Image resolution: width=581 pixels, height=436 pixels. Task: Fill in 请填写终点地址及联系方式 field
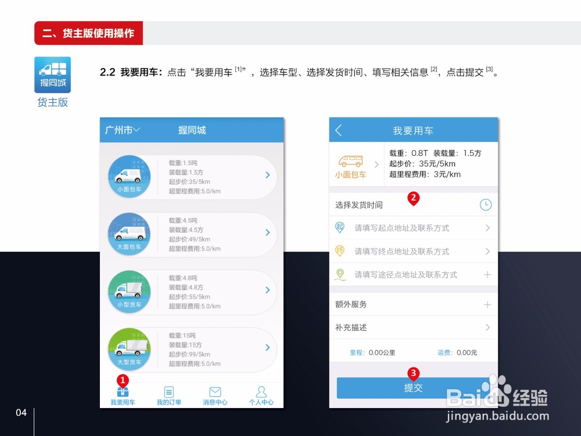[401, 251]
